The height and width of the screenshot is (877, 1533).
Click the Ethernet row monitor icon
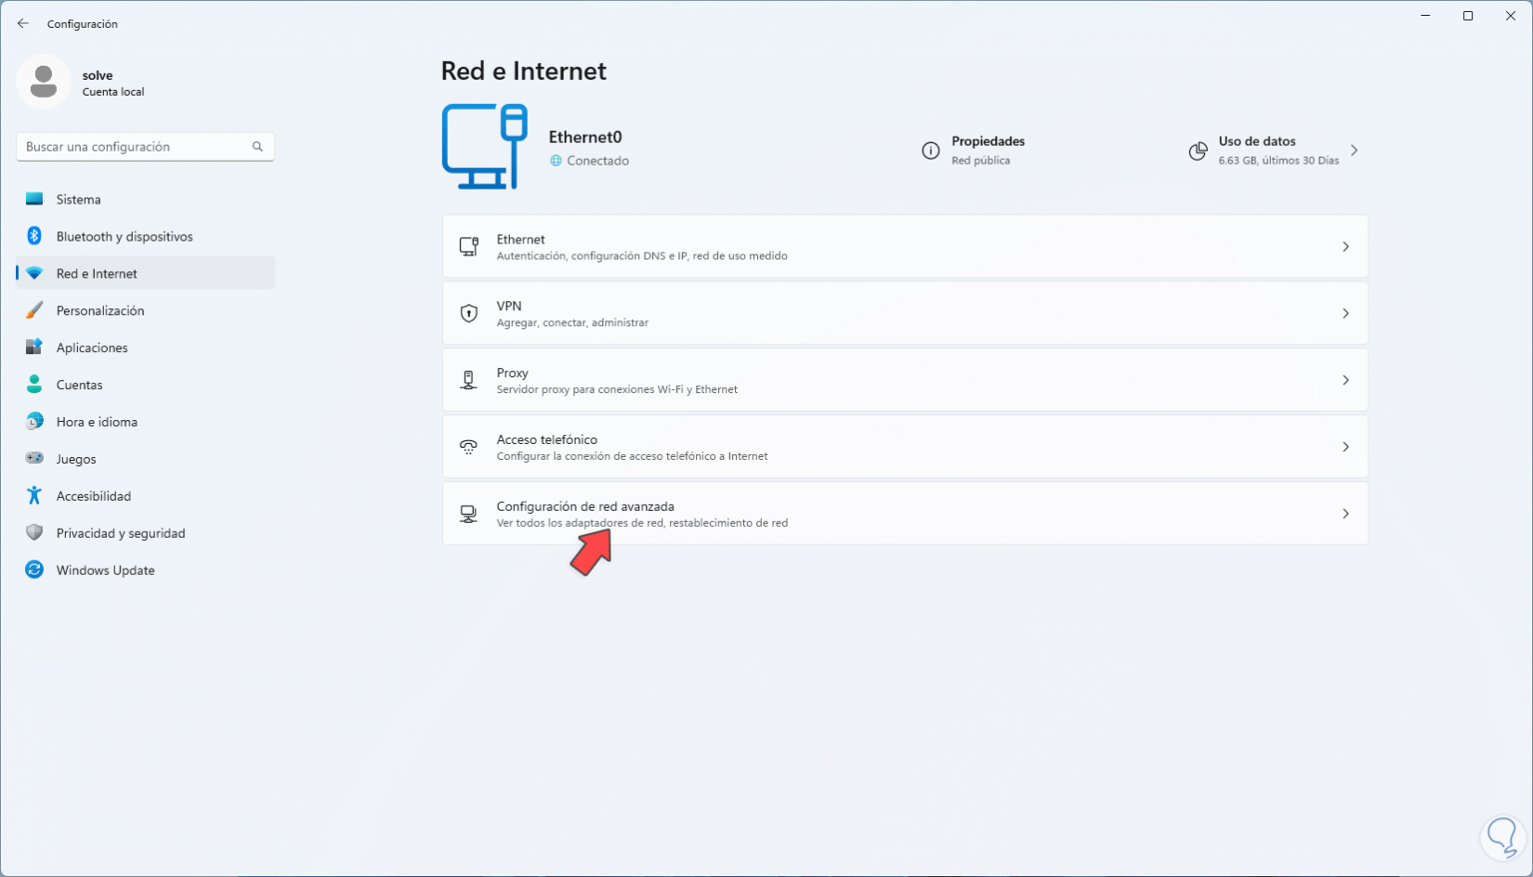click(x=469, y=246)
